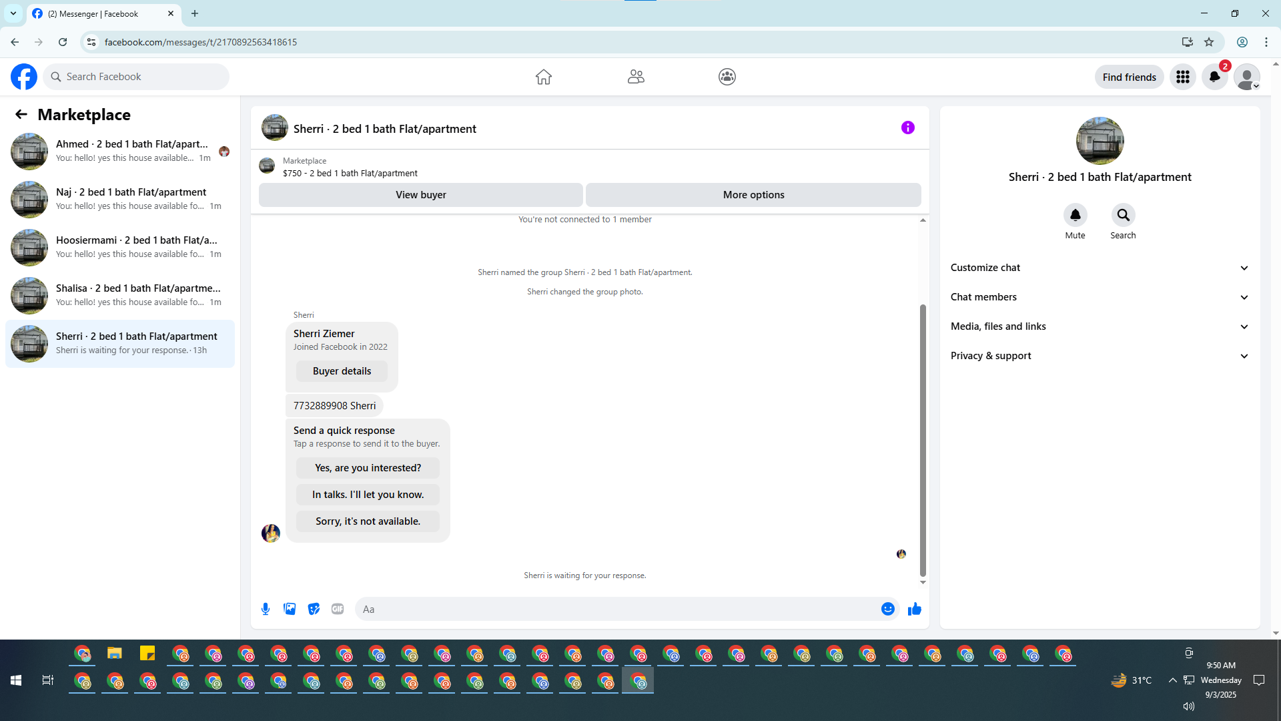Send quick reply "Yes, are you interested?"
The width and height of the screenshot is (1281, 721).
368,468
